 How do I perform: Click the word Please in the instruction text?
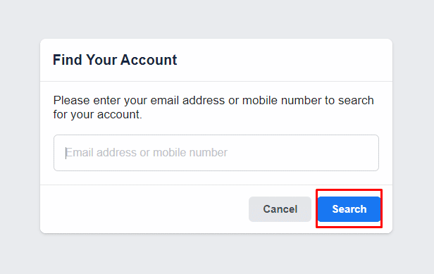click(x=71, y=100)
